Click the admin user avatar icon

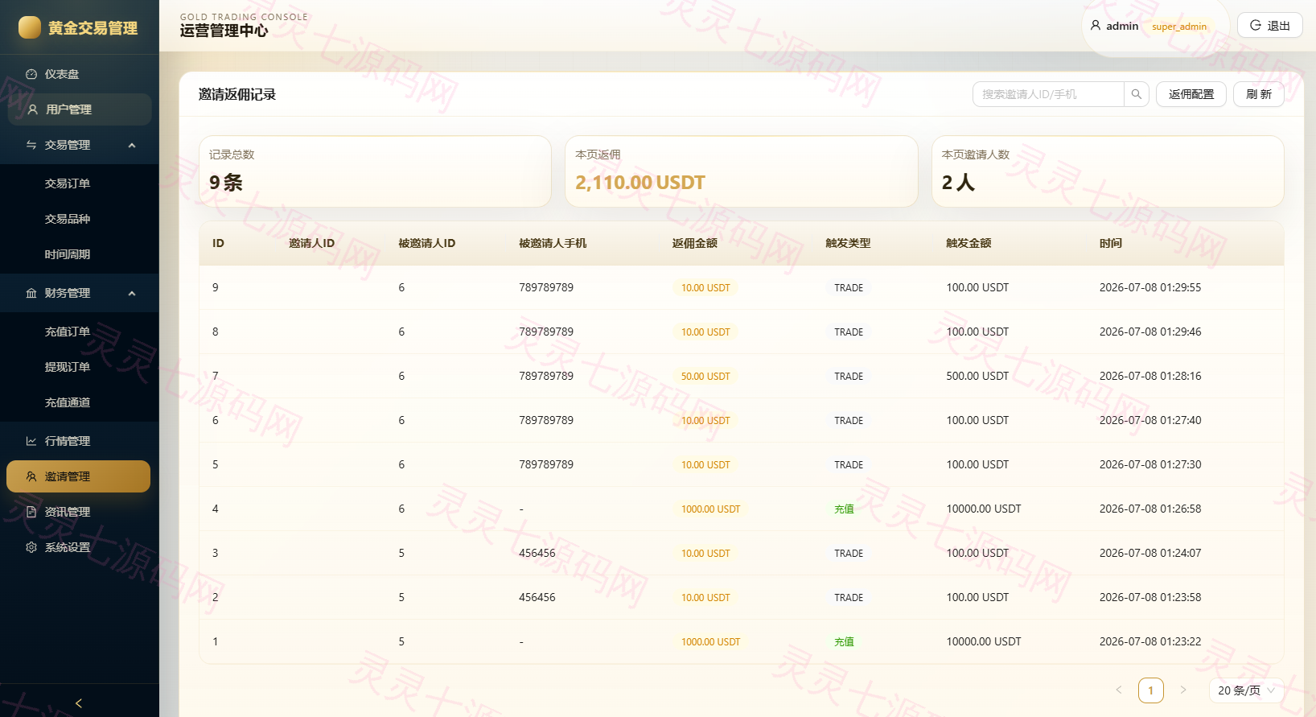(x=1096, y=26)
